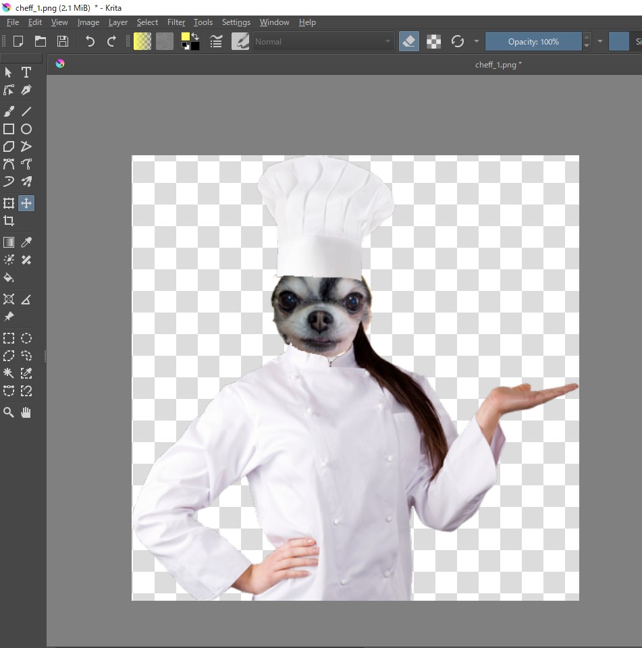The width and height of the screenshot is (642, 648).
Task: Select the Measure tool
Action: point(26,299)
